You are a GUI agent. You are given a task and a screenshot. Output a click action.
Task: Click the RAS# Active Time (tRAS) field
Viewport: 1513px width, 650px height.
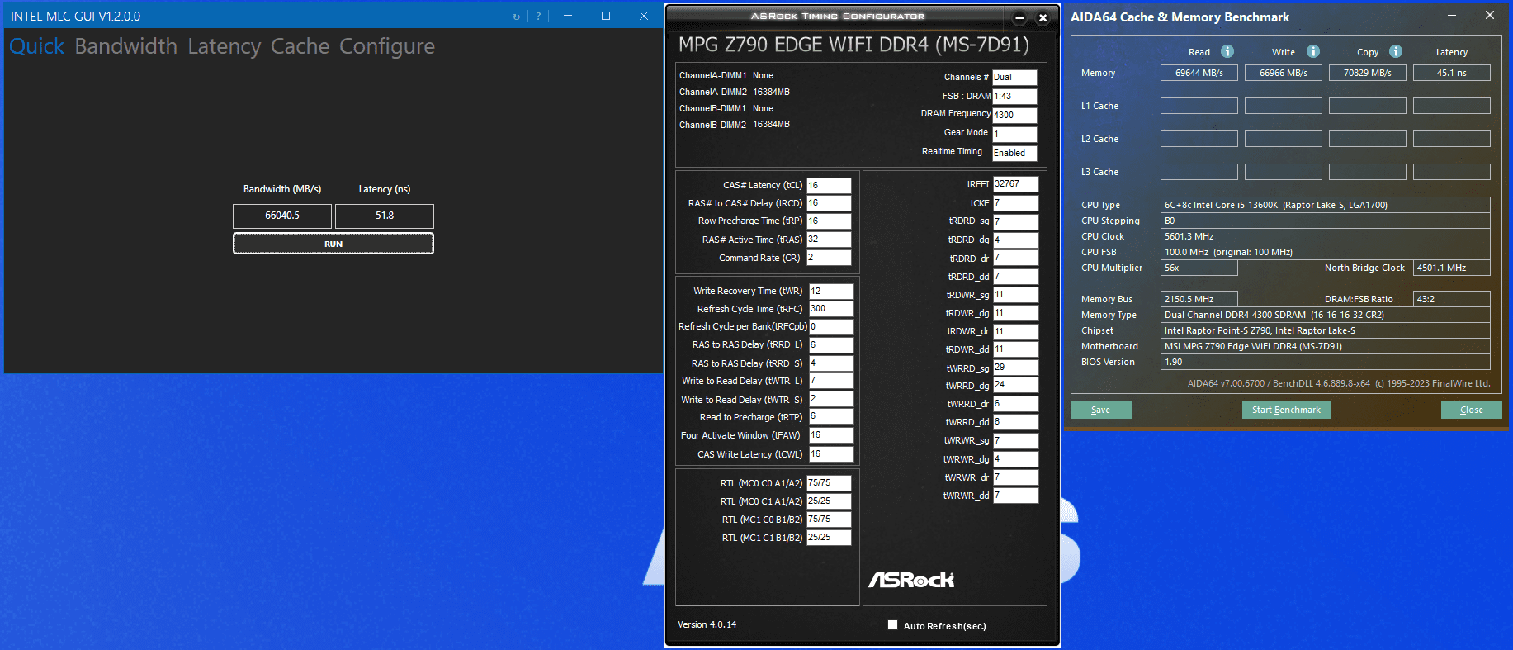[x=829, y=240]
